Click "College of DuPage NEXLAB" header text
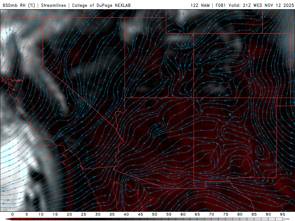This screenshot has width=295, height=221. (101, 5)
